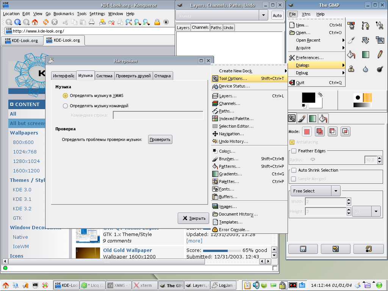388x291 pixels.
Task: Select the Paths pen tool in GIMP toolbox
Action: [366, 25]
